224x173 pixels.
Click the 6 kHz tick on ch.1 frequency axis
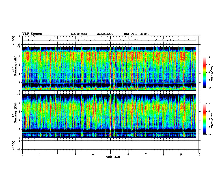tap(20, 65)
